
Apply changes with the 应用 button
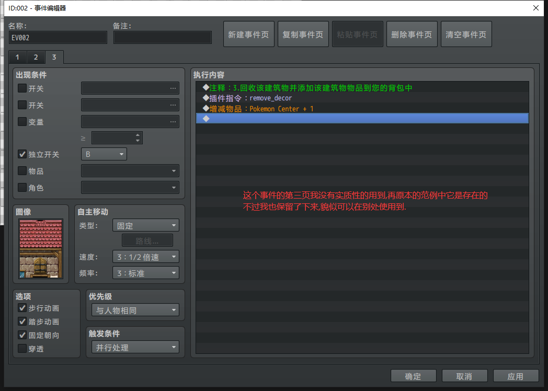click(516, 376)
